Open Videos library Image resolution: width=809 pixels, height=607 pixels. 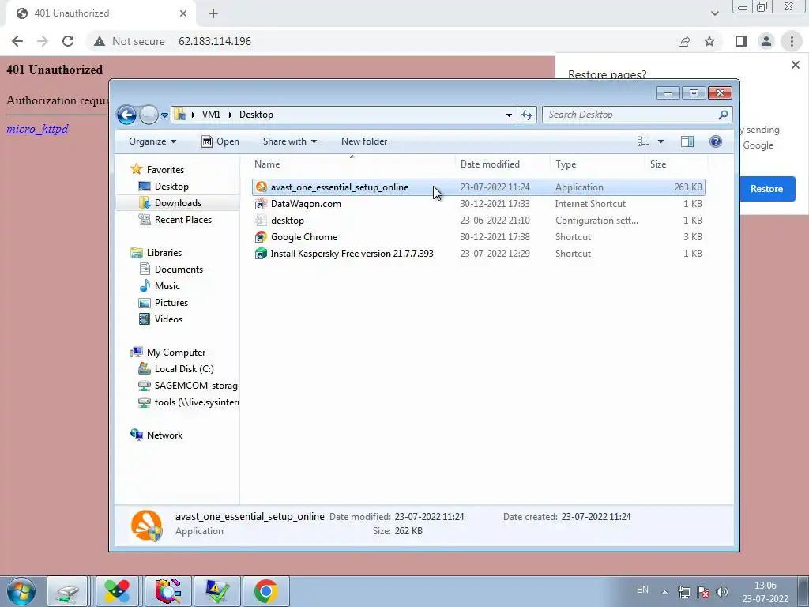click(x=168, y=319)
